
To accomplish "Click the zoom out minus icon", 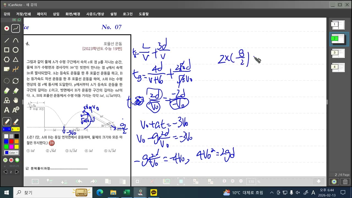I will click(x=241, y=181).
